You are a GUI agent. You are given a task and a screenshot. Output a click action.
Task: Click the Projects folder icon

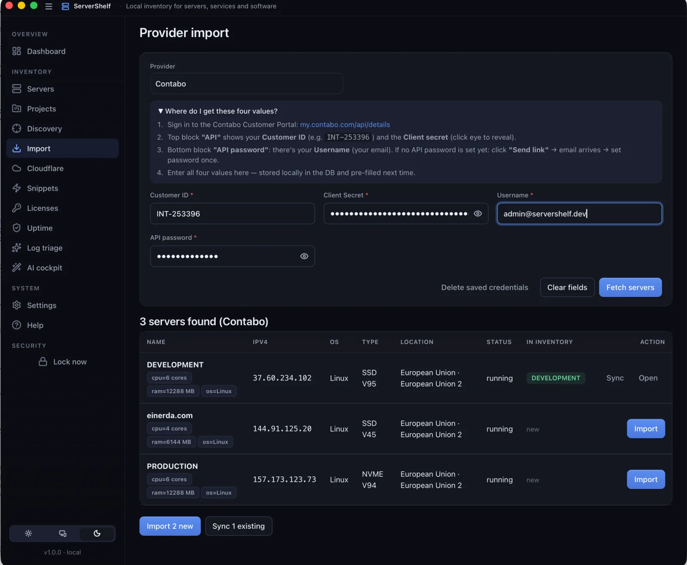(17, 109)
